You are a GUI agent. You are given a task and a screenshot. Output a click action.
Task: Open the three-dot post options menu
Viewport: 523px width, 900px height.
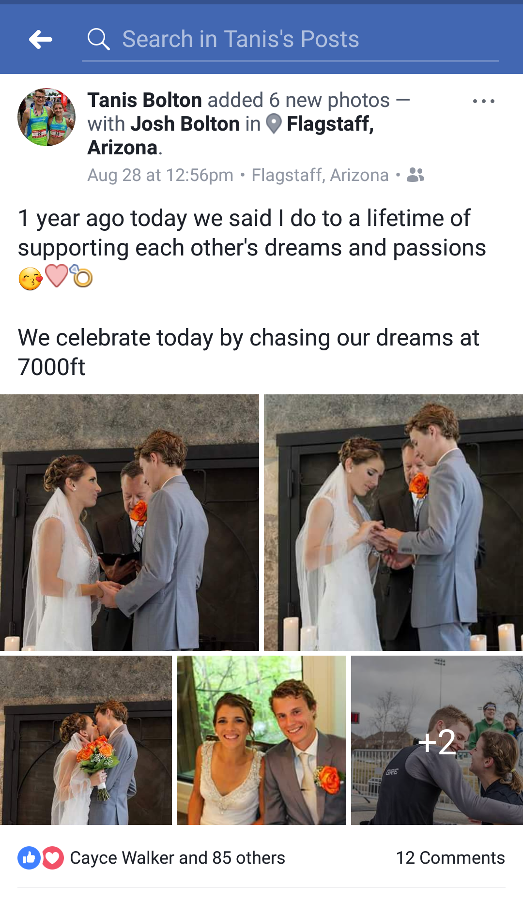(483, 101)
